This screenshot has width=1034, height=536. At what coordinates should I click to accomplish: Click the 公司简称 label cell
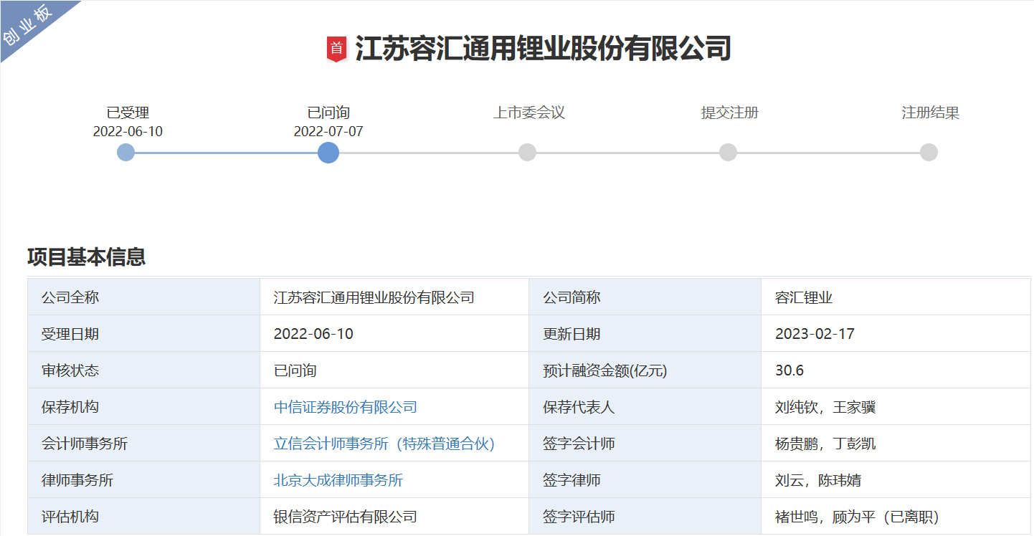click(645, 297)
